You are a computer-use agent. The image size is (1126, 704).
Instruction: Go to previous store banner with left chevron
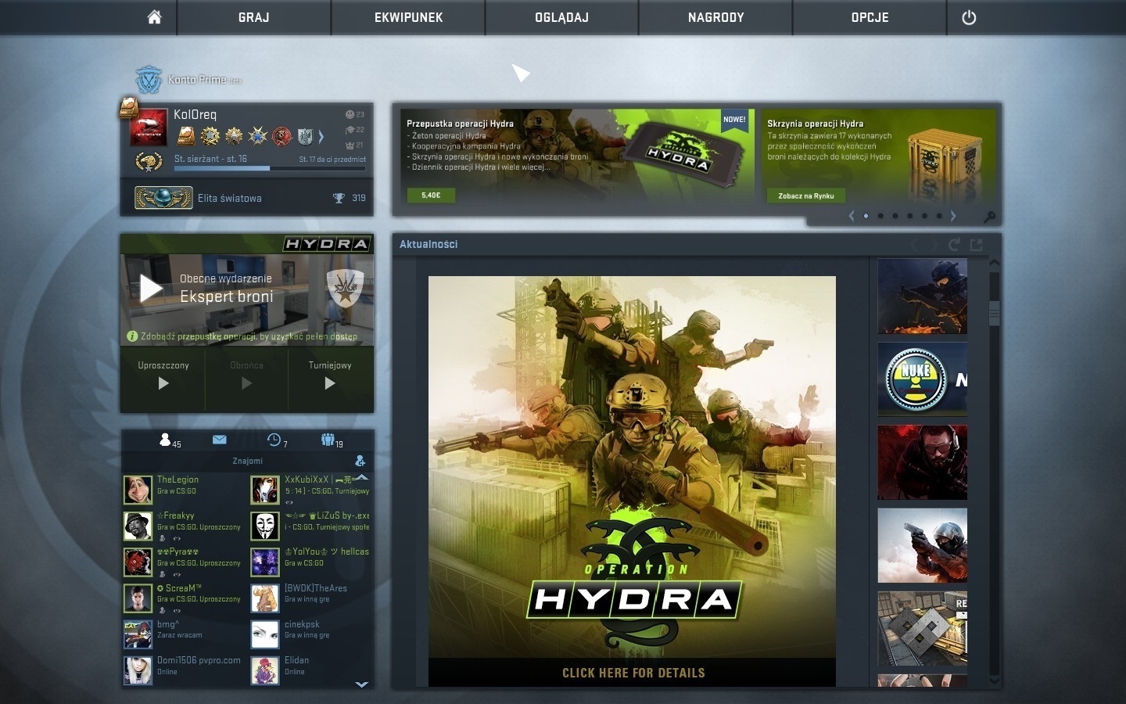pos(852,216)
